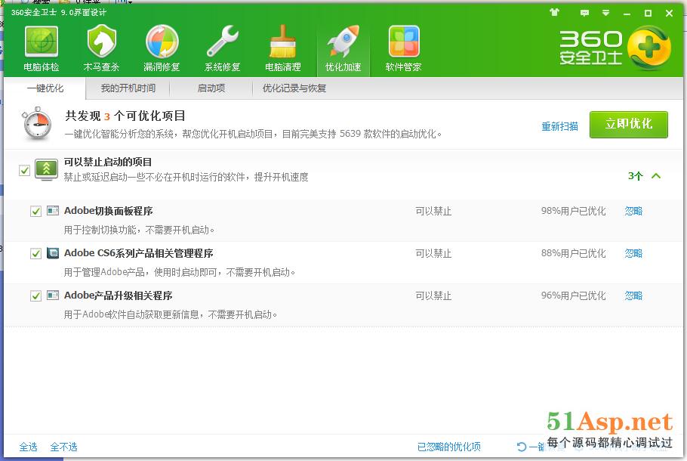Click the description 用于Adobe软件自动获取更新信息

(171, 314)
